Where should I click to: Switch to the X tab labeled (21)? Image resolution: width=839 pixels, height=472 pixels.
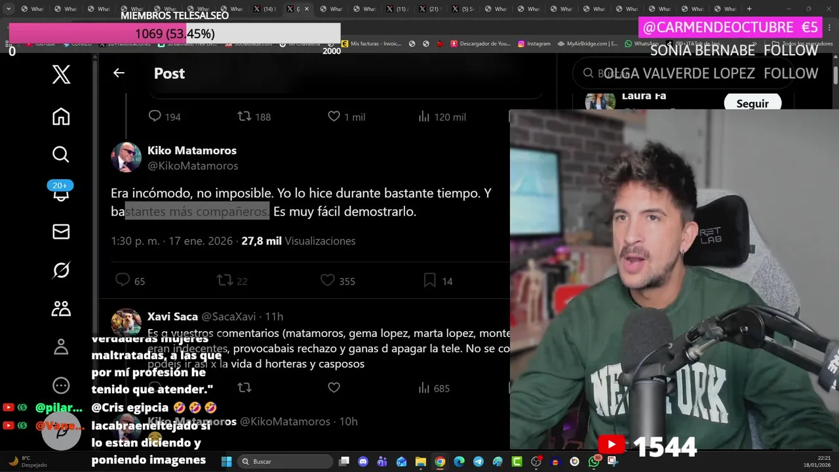[x=430, y=9]
